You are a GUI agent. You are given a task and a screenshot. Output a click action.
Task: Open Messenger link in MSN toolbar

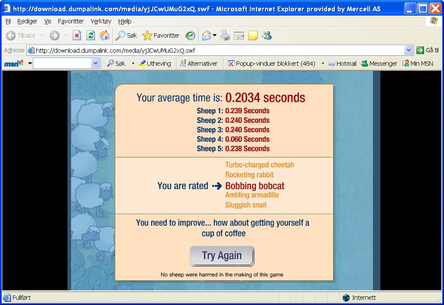coord(379,63)
